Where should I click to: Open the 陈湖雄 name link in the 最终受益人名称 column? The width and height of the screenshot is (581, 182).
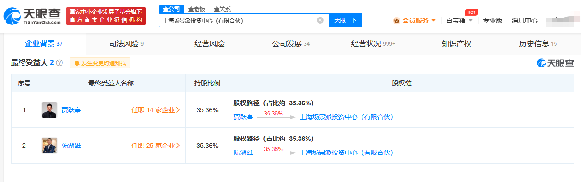71,146
